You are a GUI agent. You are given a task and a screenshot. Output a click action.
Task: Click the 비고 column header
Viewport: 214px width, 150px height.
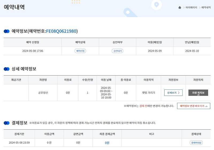pos(152,134)
